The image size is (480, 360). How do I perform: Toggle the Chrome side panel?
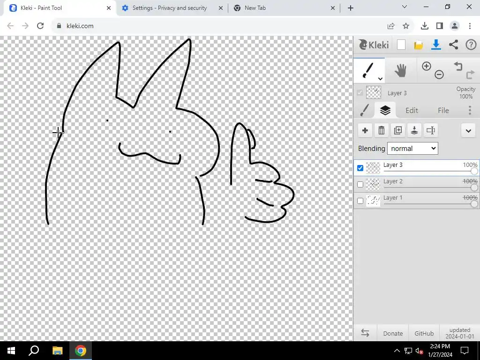coord(440,26)
